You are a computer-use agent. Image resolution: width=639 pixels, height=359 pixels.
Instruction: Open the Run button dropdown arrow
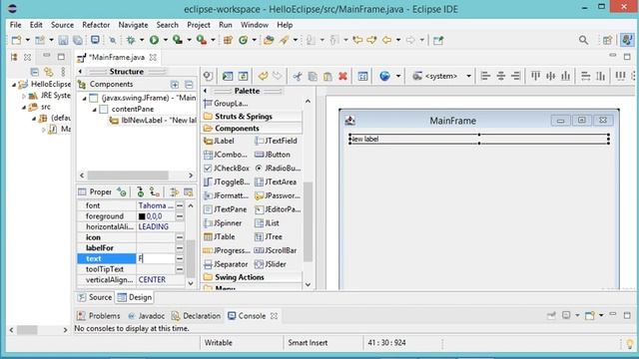pos(166,40)
